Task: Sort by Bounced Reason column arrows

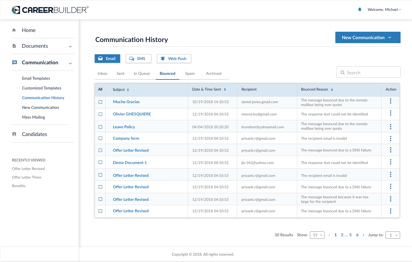Action: pos(332,90)
